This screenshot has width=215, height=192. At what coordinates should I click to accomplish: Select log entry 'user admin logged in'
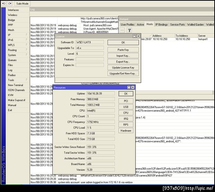click(107, 182)
